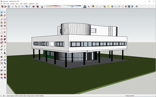Select the Line pencil tool

click(x=2, y=19)
